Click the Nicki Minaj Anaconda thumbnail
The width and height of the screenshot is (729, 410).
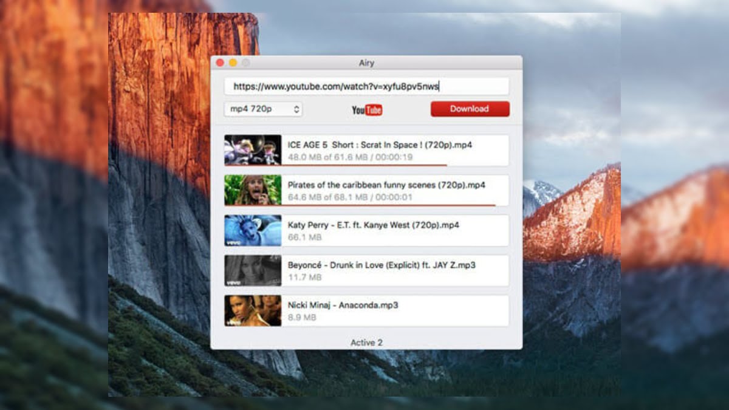point(252,310)
